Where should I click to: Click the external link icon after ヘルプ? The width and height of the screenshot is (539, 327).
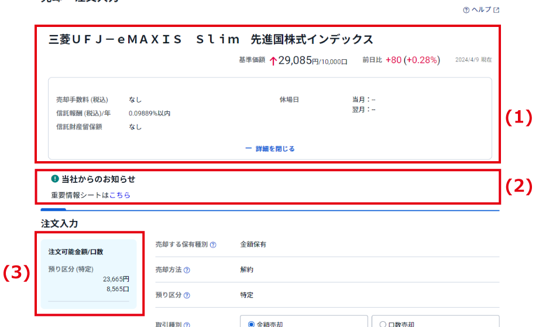[496, 10]
